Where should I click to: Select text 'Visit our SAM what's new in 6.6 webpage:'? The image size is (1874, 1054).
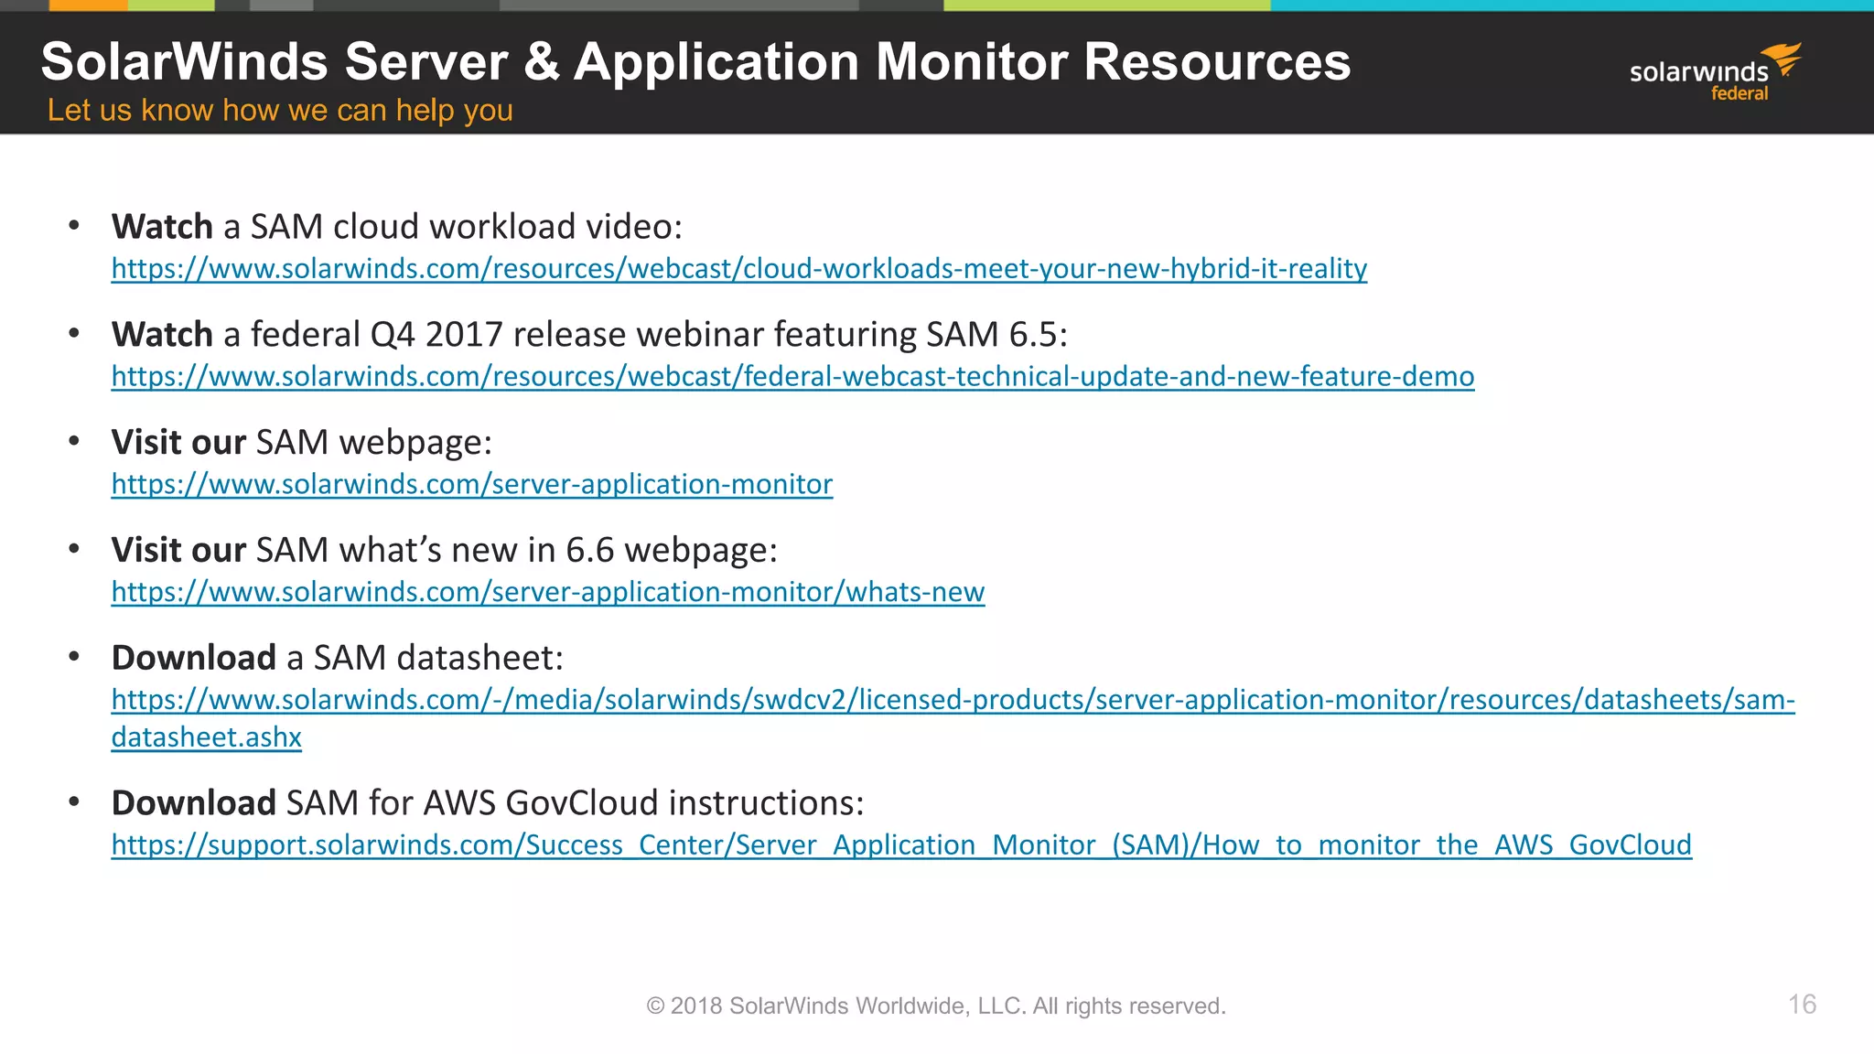445,550
